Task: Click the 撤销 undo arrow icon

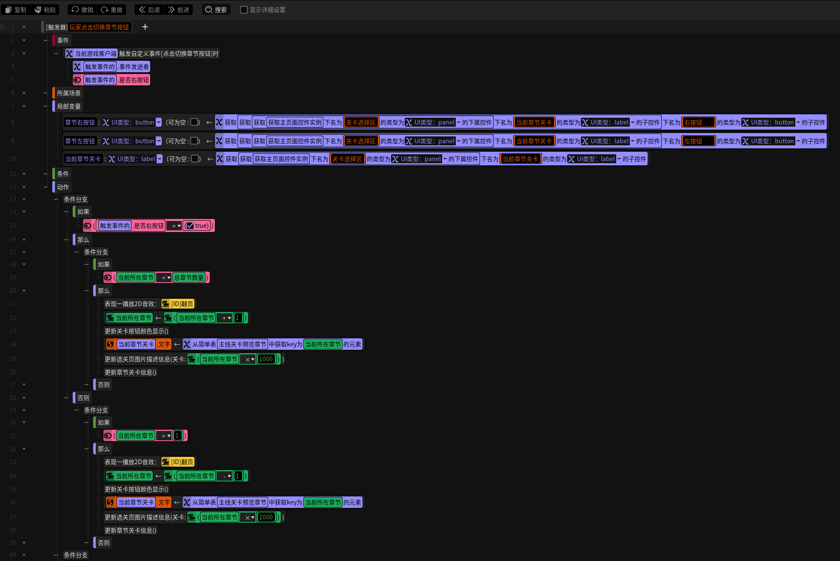Action: coord(75,9)
